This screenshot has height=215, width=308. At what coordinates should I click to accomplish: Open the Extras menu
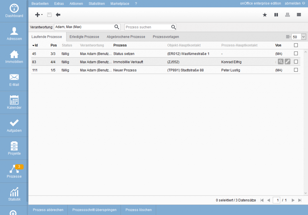[59, 4]
